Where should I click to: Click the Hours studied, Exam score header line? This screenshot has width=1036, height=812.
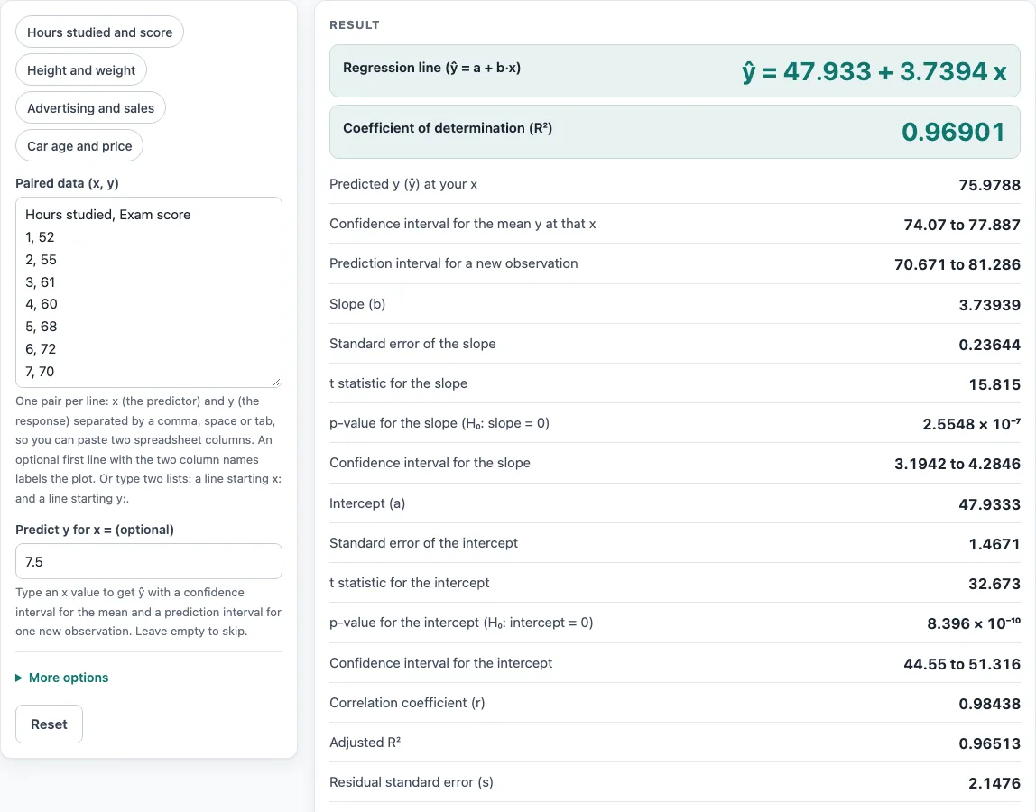(x=107, y=215)
